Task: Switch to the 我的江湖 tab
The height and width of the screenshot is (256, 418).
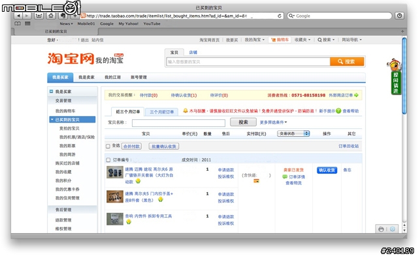Action: pyautogui.click(x=112, y=77)
